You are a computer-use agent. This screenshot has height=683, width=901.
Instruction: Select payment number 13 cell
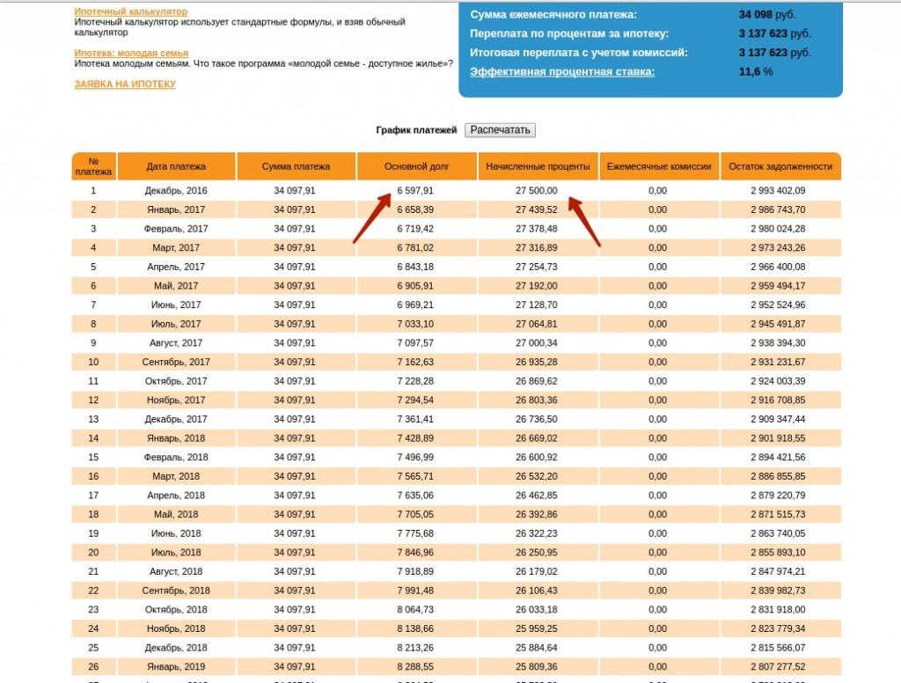coord(93,419)
